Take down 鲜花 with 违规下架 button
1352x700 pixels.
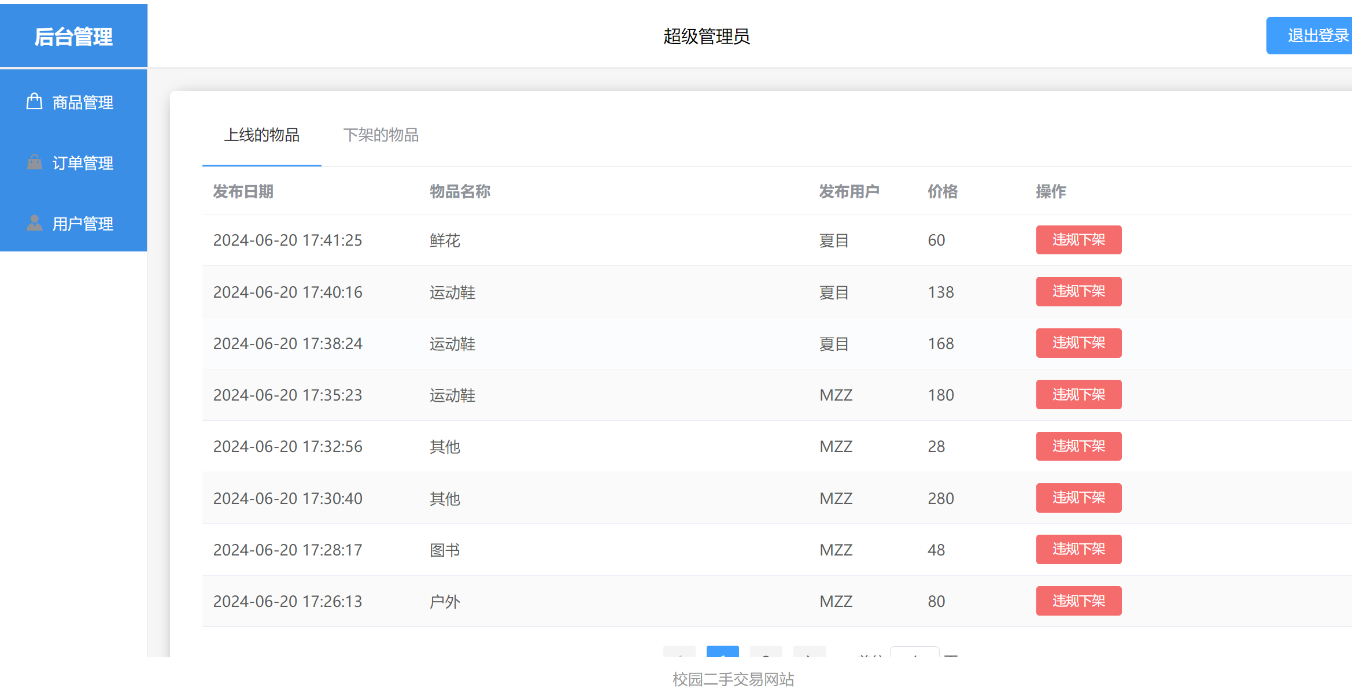[1078, 240]
